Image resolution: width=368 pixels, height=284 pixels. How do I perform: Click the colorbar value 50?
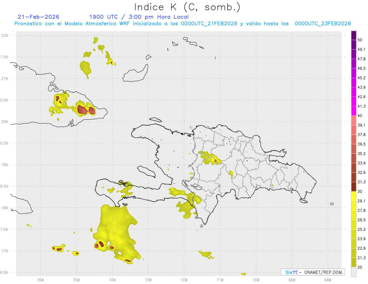tap(360, 40)
